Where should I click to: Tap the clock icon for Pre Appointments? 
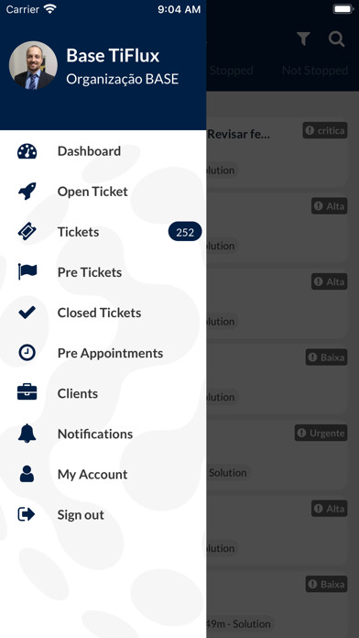(x=27, y=353)
